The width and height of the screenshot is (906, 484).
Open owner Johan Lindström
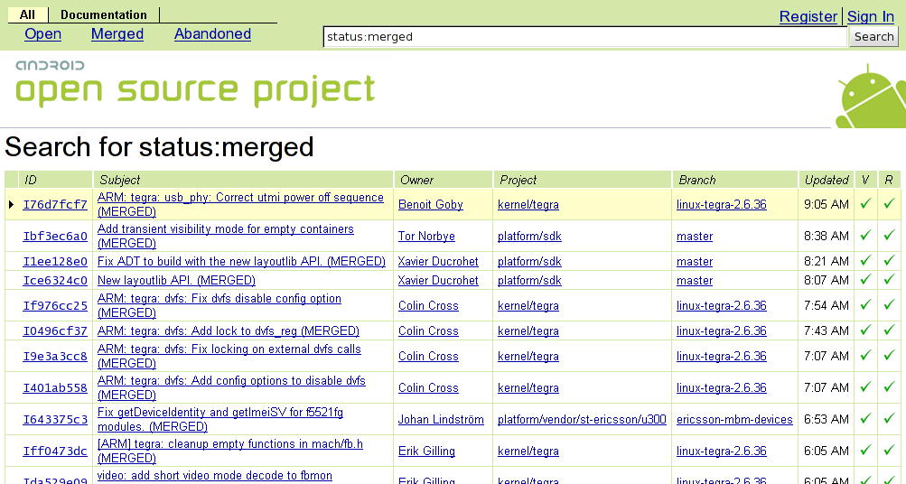click(x=441, y=419)
